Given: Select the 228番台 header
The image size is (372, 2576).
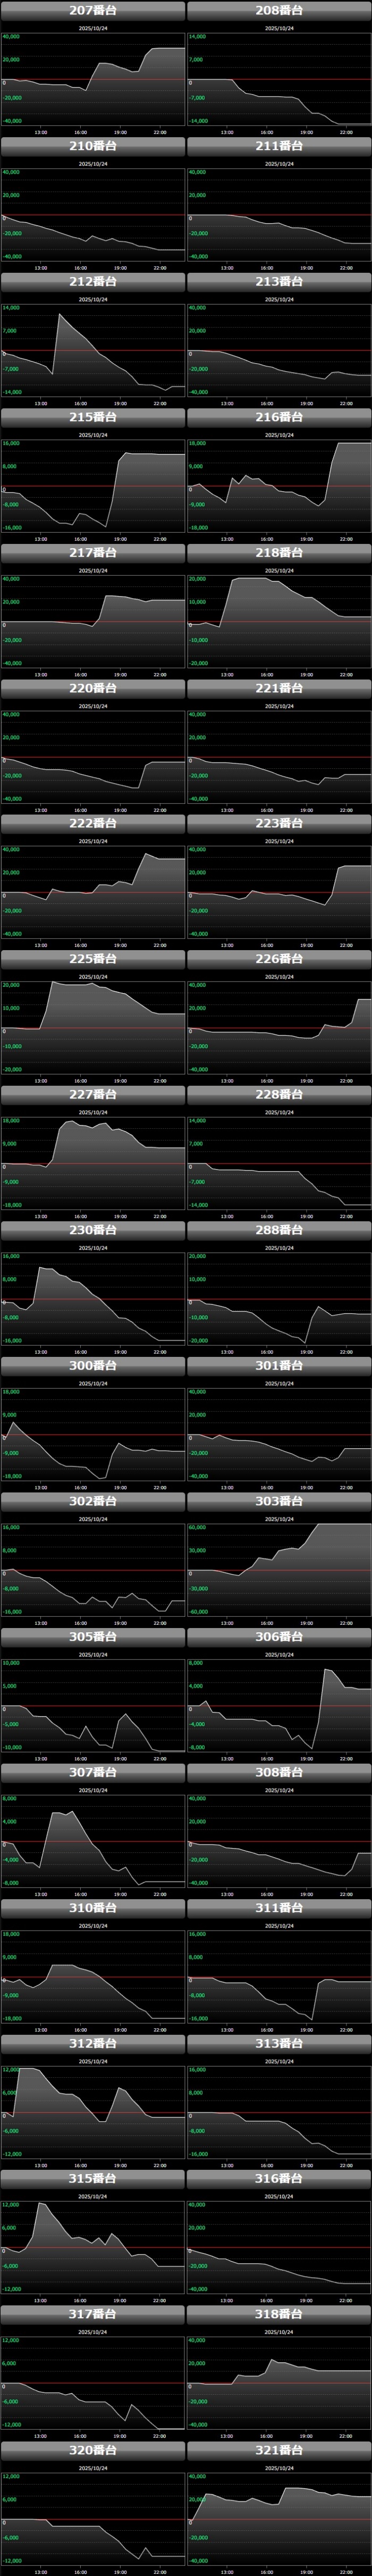Looking at the screenshot, I should click(279, 1094).
